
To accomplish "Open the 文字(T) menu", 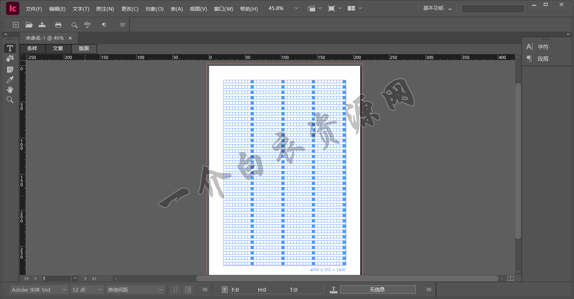I will [x=81, y=9].
